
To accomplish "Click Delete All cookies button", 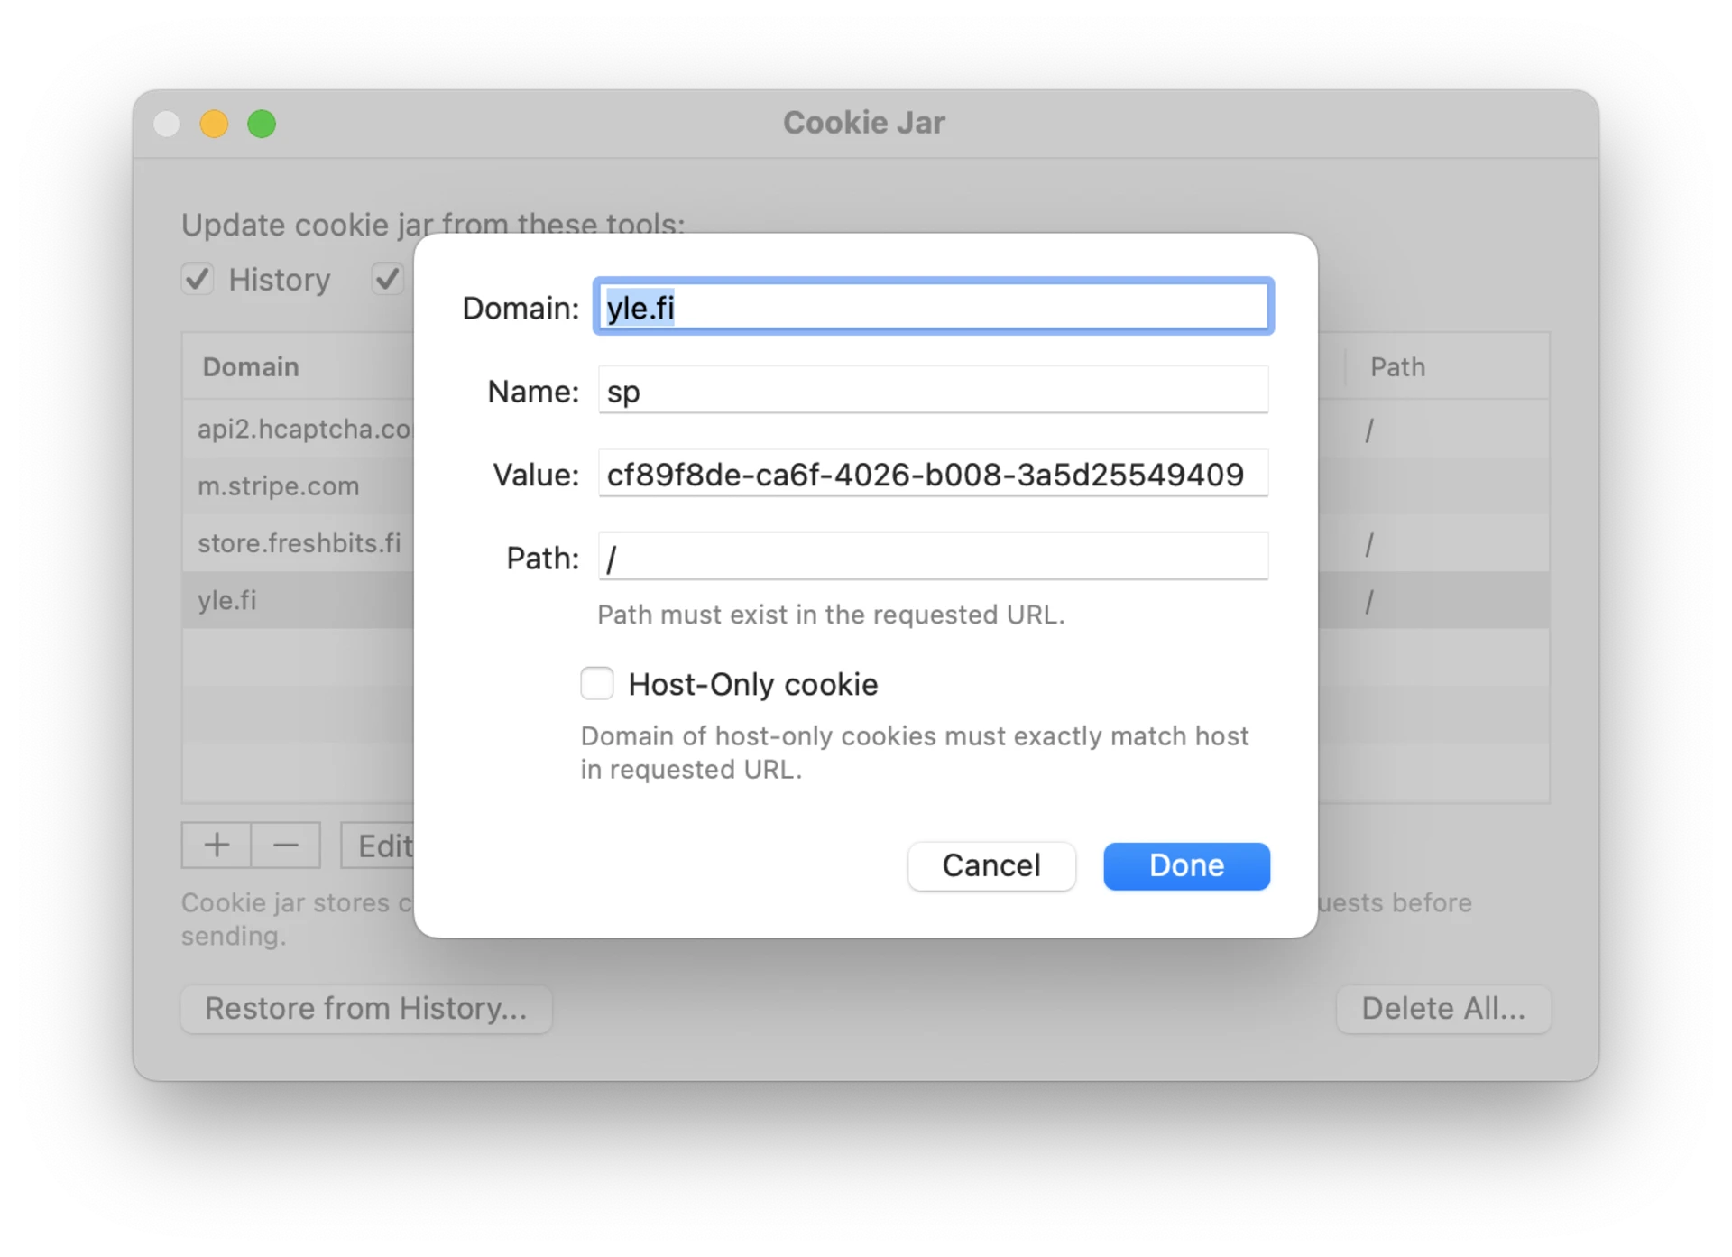I will (1442, 1008).
